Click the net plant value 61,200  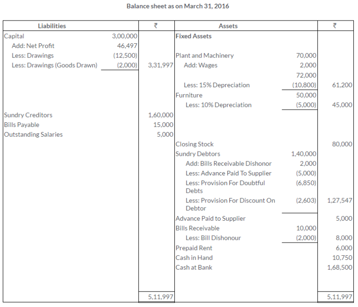tap(342, 85)
